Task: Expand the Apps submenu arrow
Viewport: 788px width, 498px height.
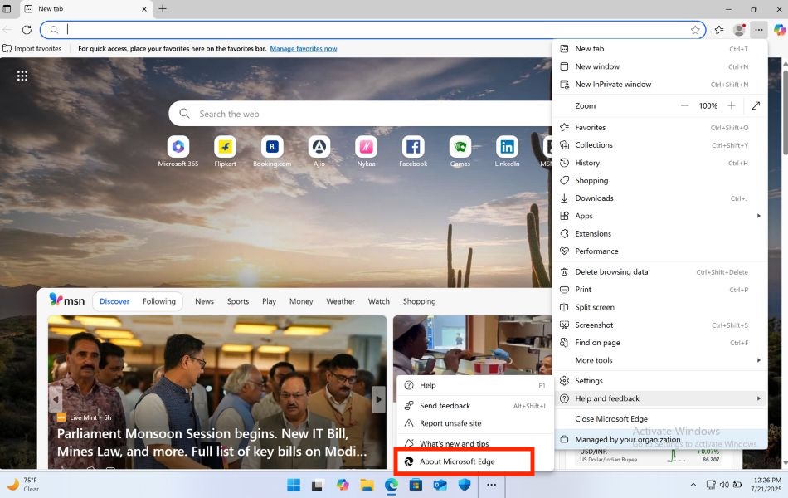Action: pyautogui.click(x=757, y=215)
